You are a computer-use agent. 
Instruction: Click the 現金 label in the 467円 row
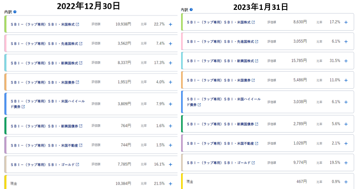pyautogui.click(x=190, y=182)
